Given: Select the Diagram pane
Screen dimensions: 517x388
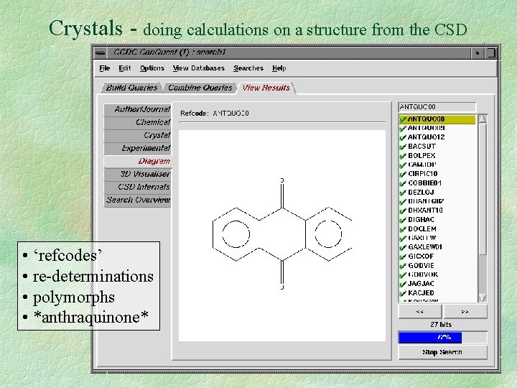Looking at the screenshot, I should (x=138, y=162).
